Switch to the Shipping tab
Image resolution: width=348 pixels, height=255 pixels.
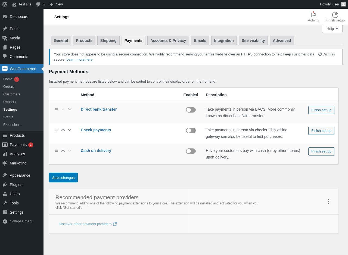(108, 41)
